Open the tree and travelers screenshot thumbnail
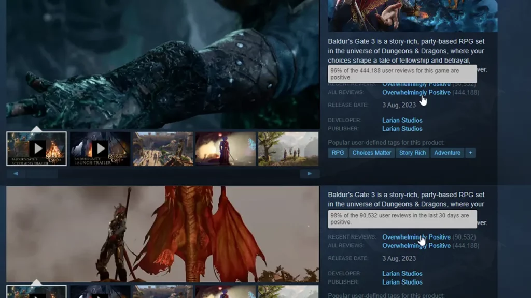 click(288, 148)
